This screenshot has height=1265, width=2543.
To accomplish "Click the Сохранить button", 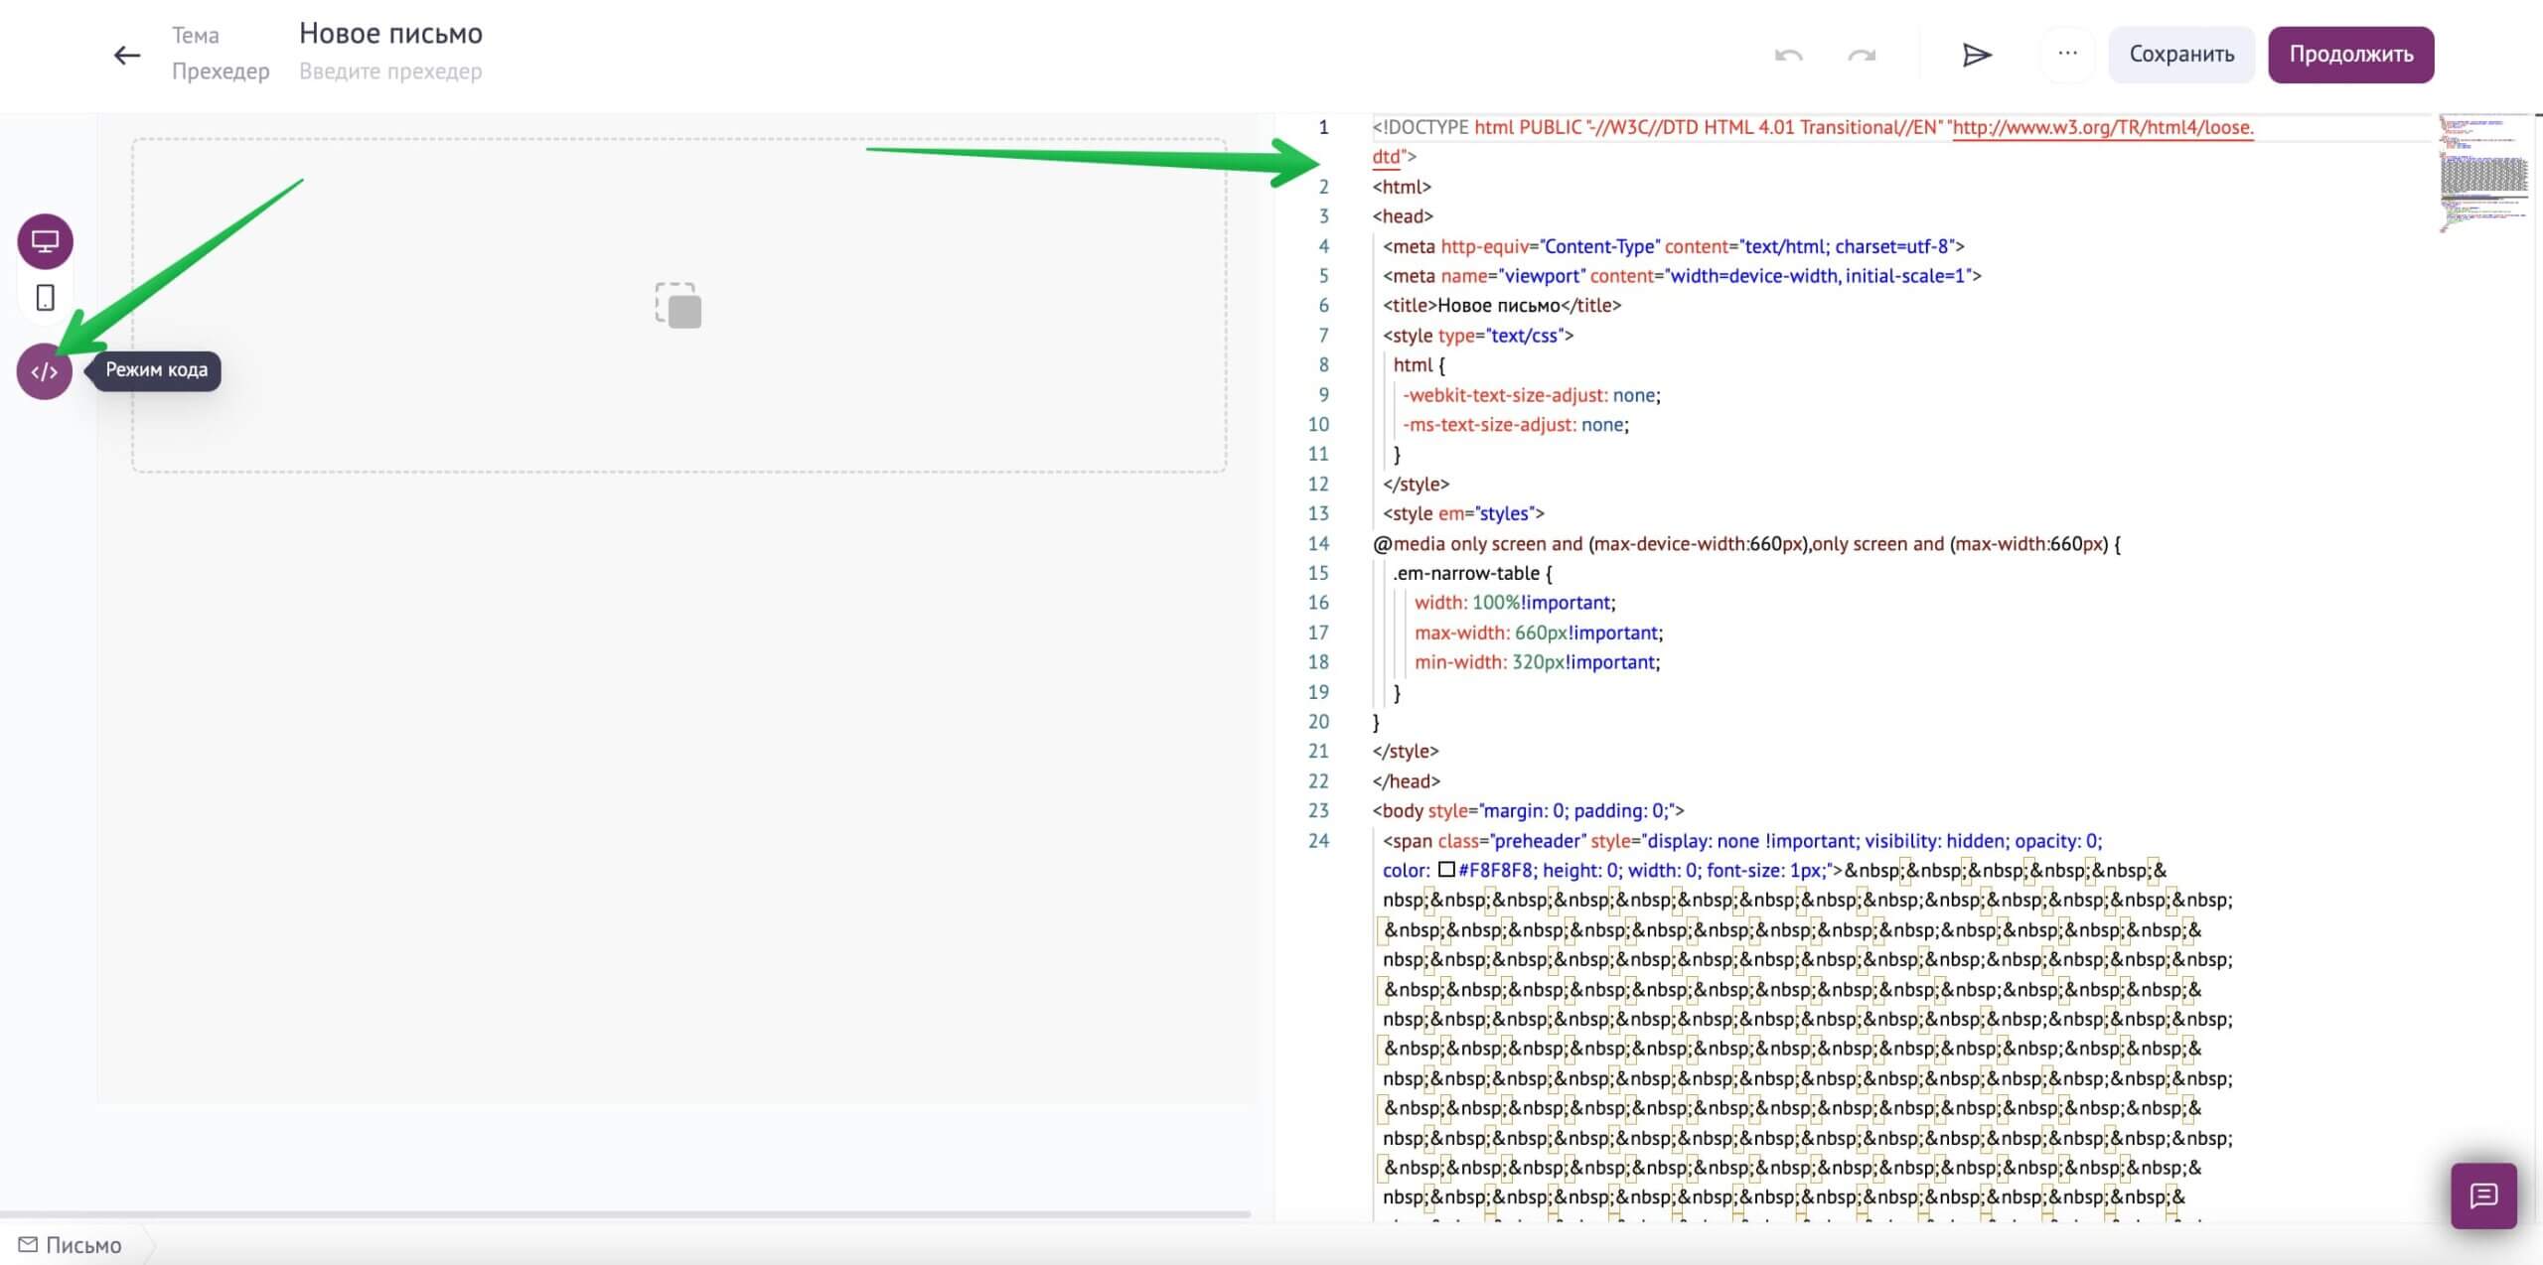I will (x=2181, y=55).
